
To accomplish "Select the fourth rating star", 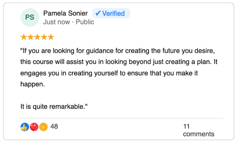I will click(44, 37).
